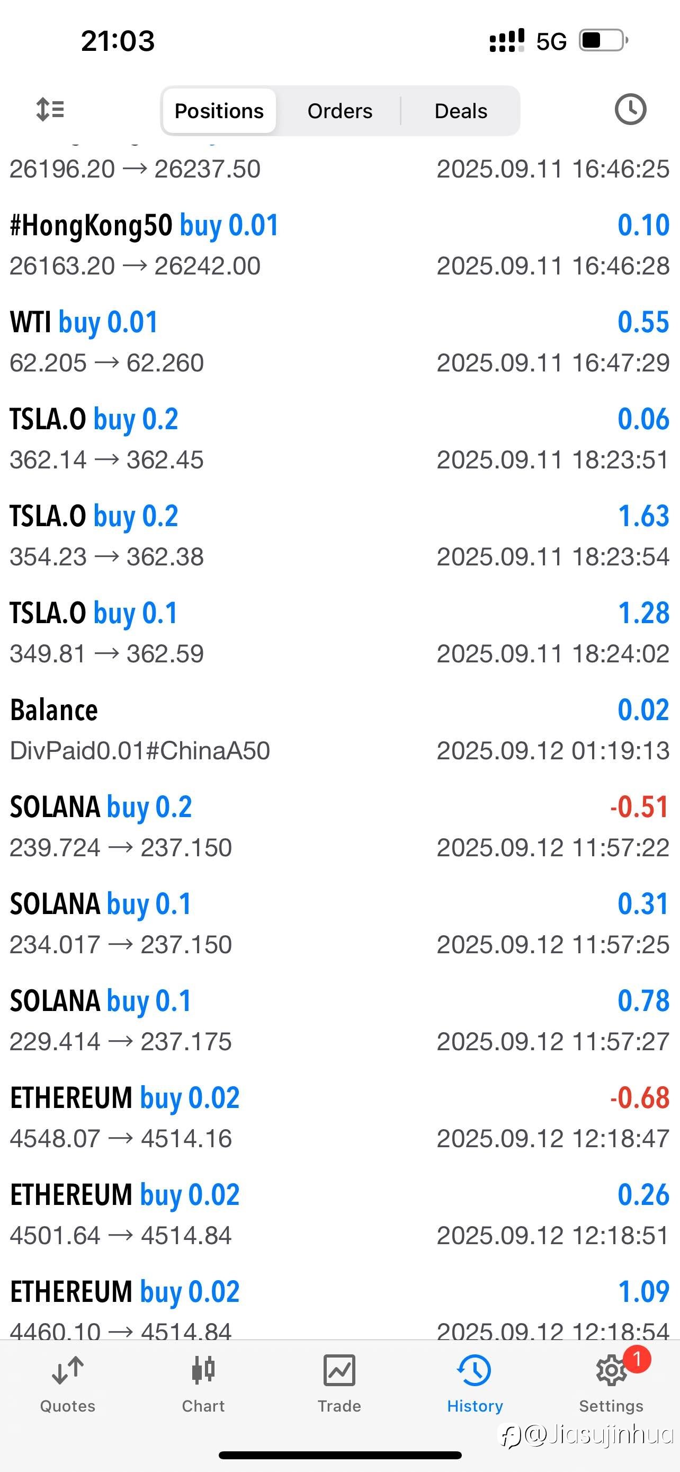Open the Trade icon
680x1472 pixels.
click(339, 1370)
